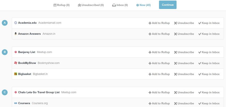
Task: Jump to letter C section badge
Action: [5, 92]
